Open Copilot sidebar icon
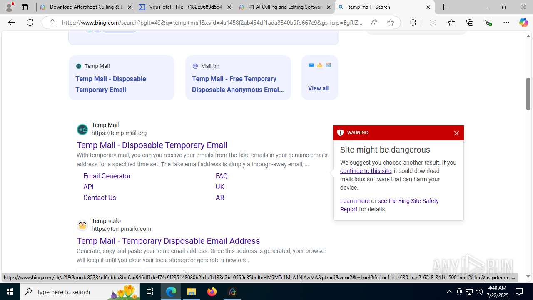The image size is (533, 300). (523, 22)
